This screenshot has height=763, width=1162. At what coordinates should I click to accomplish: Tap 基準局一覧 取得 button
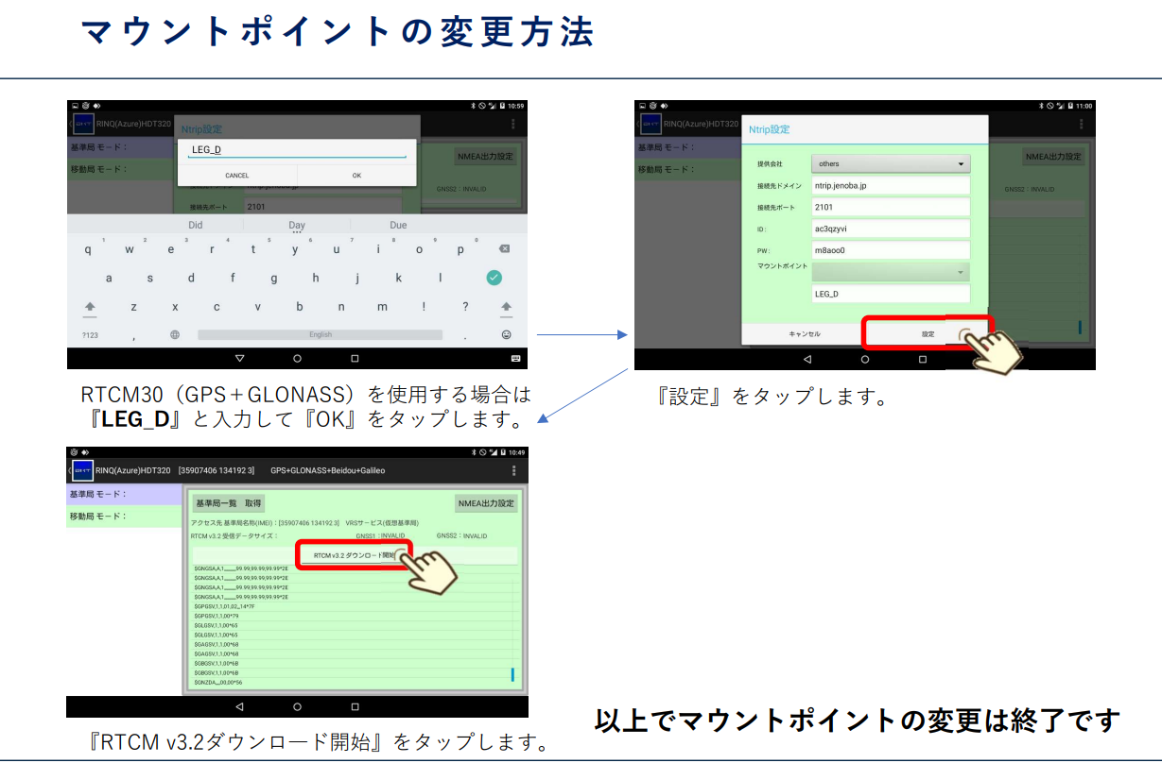(x=228, y=503)
